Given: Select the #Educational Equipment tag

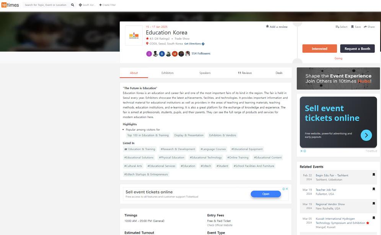Looking at the screenshot, I should (x=247, y=149).
